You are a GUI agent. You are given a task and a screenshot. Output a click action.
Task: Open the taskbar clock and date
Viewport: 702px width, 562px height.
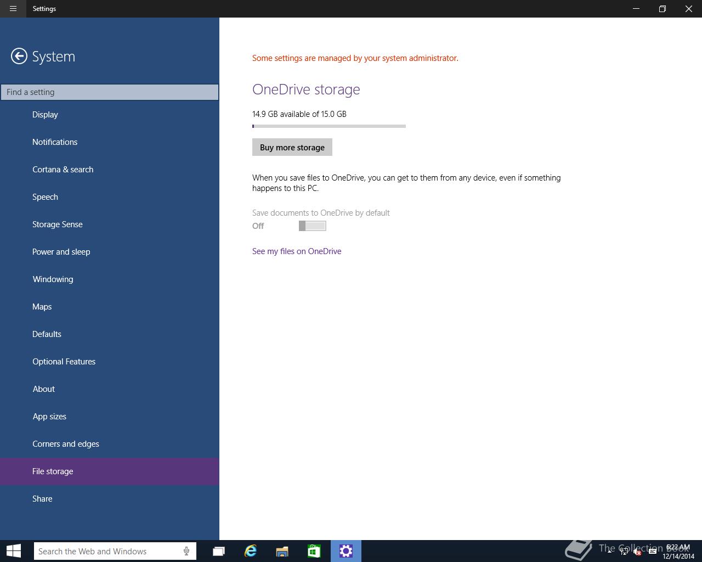pyautogui.click(x=678, y=552)
